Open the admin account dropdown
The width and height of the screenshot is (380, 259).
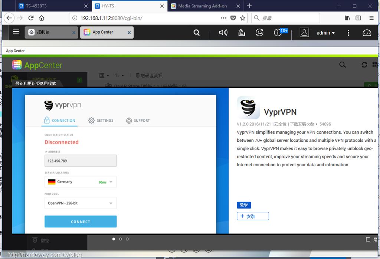pos(325,33)
